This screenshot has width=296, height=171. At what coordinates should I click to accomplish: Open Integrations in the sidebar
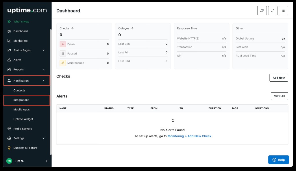21,100
